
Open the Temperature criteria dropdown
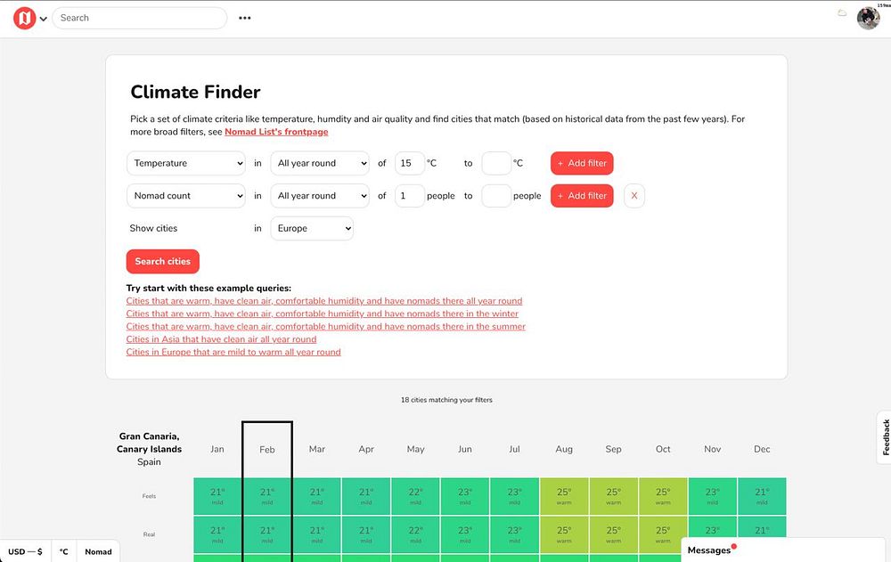click(186, 163)
